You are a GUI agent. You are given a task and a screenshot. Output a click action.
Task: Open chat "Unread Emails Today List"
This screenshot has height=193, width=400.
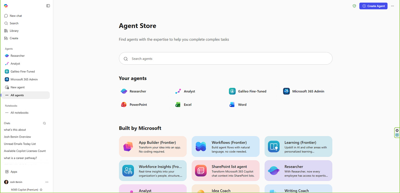tap(20, 144)
